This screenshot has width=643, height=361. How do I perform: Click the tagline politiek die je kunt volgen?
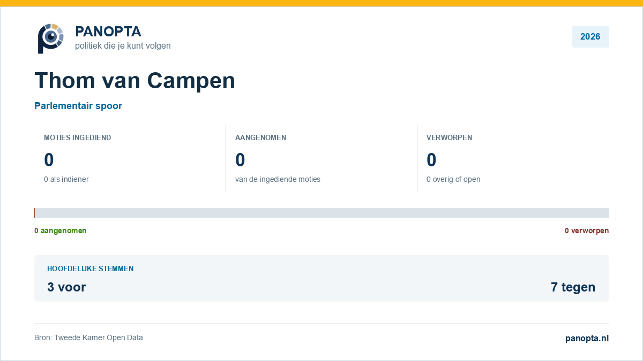pos(123,46)
